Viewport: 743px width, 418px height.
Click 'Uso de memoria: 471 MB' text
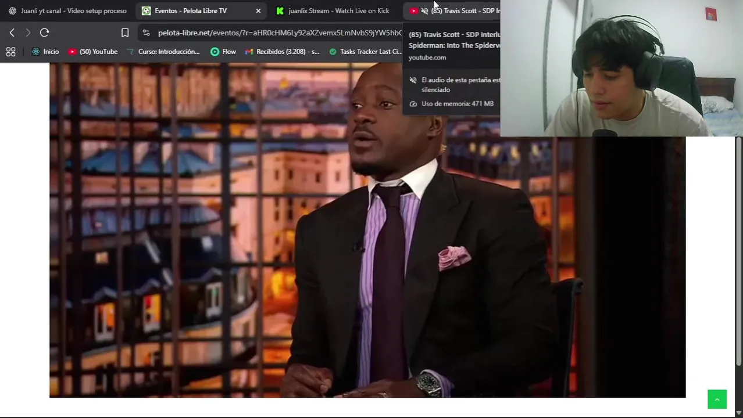(458, 103)
